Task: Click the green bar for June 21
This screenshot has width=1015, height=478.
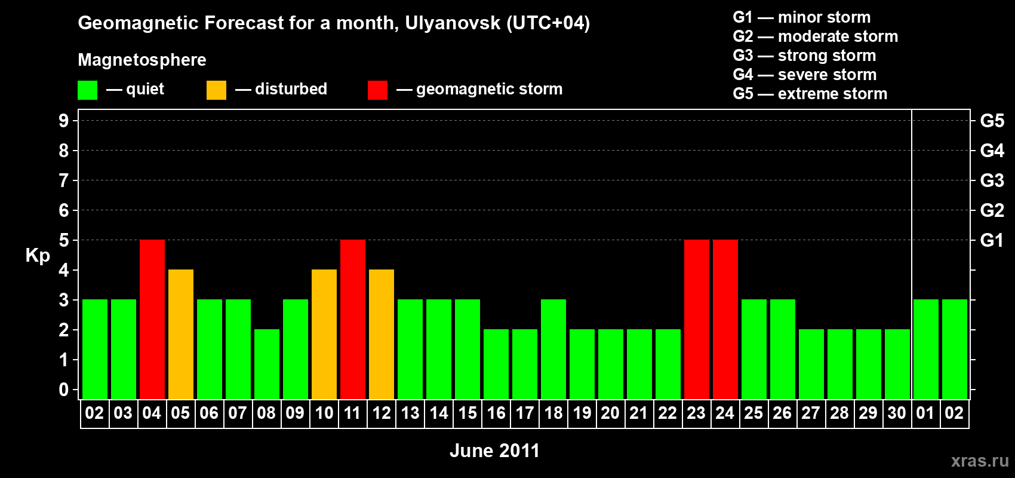Action: click(639, 364)
